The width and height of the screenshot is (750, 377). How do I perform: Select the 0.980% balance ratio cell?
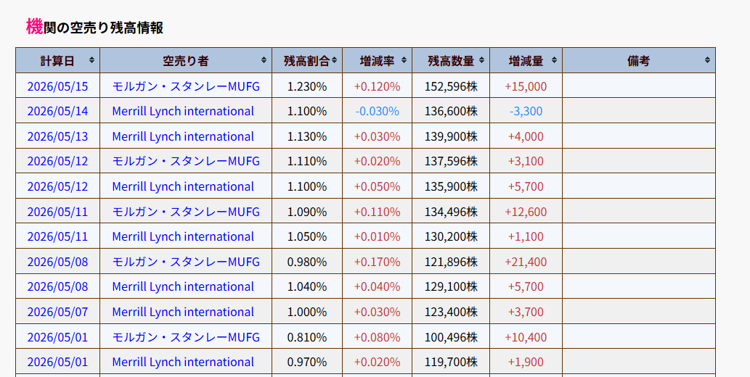click(x=307, y=262)
